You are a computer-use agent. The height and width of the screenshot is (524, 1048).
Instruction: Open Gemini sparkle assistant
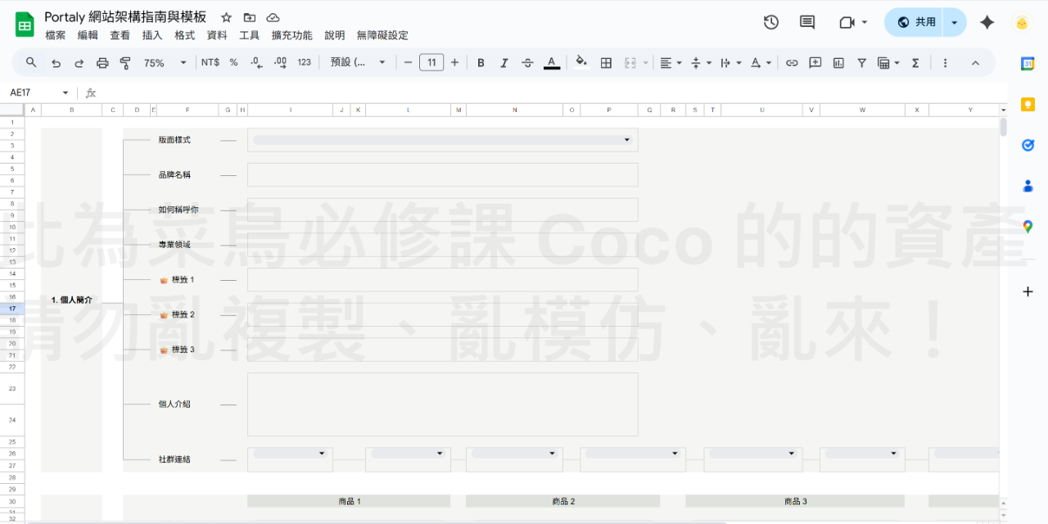[987, 22]
